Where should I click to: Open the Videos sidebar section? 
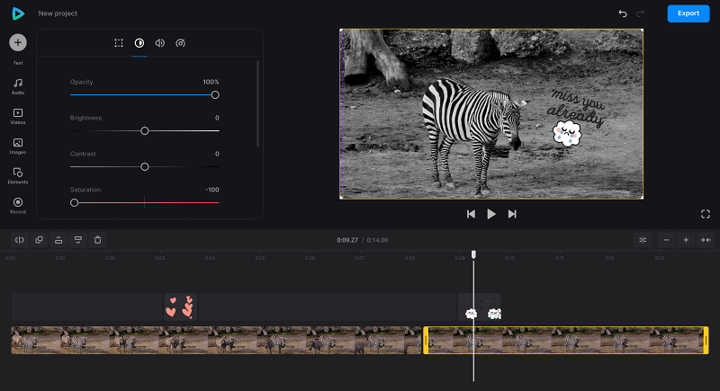[18, 117]
